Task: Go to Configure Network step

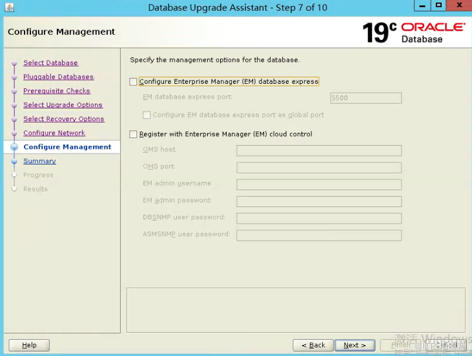Action: 54,133
